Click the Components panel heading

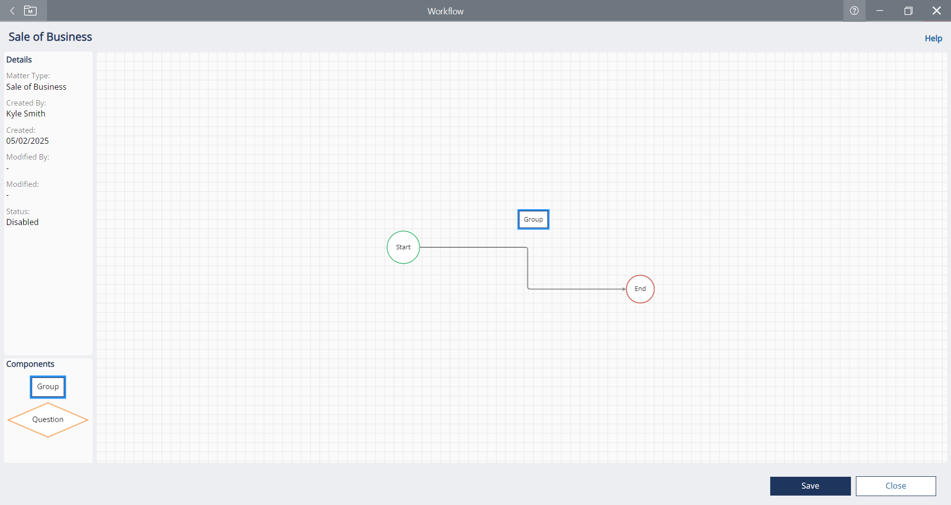pyautogui.click(x=30, y=364)
